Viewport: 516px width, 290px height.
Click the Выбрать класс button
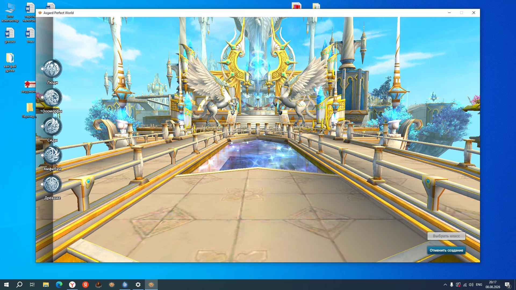point(446,236)
